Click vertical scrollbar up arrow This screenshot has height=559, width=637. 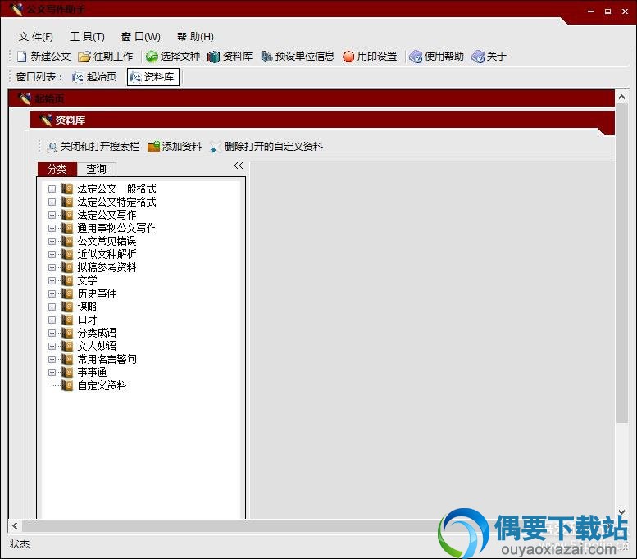(x=621, y=97)
